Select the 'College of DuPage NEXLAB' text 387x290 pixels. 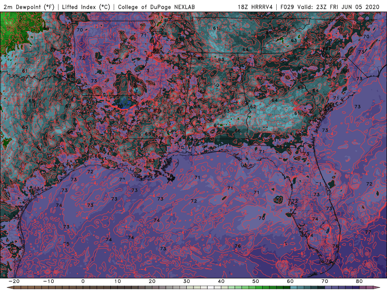tap(156, 7)
